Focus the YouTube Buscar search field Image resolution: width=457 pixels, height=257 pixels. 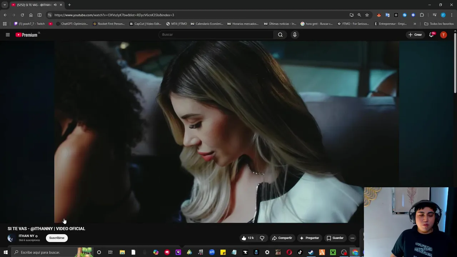point(216,35)
